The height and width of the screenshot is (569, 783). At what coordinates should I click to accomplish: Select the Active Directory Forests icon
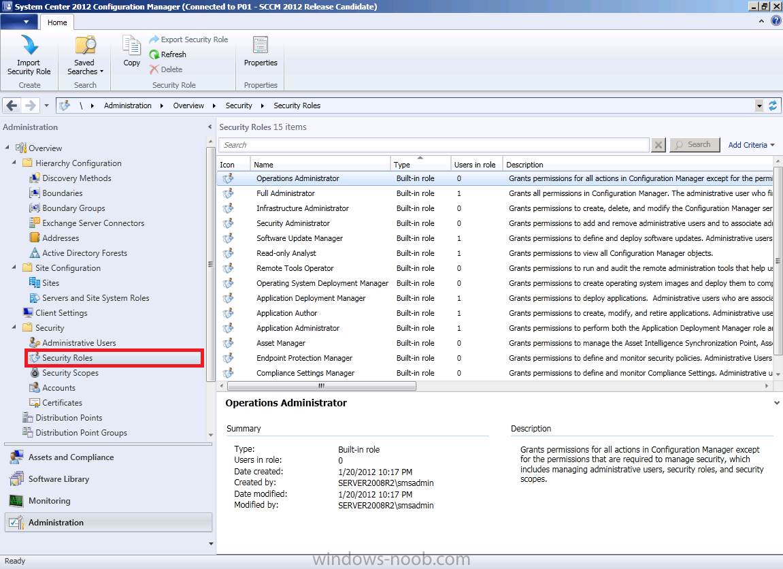pos(35,253)
